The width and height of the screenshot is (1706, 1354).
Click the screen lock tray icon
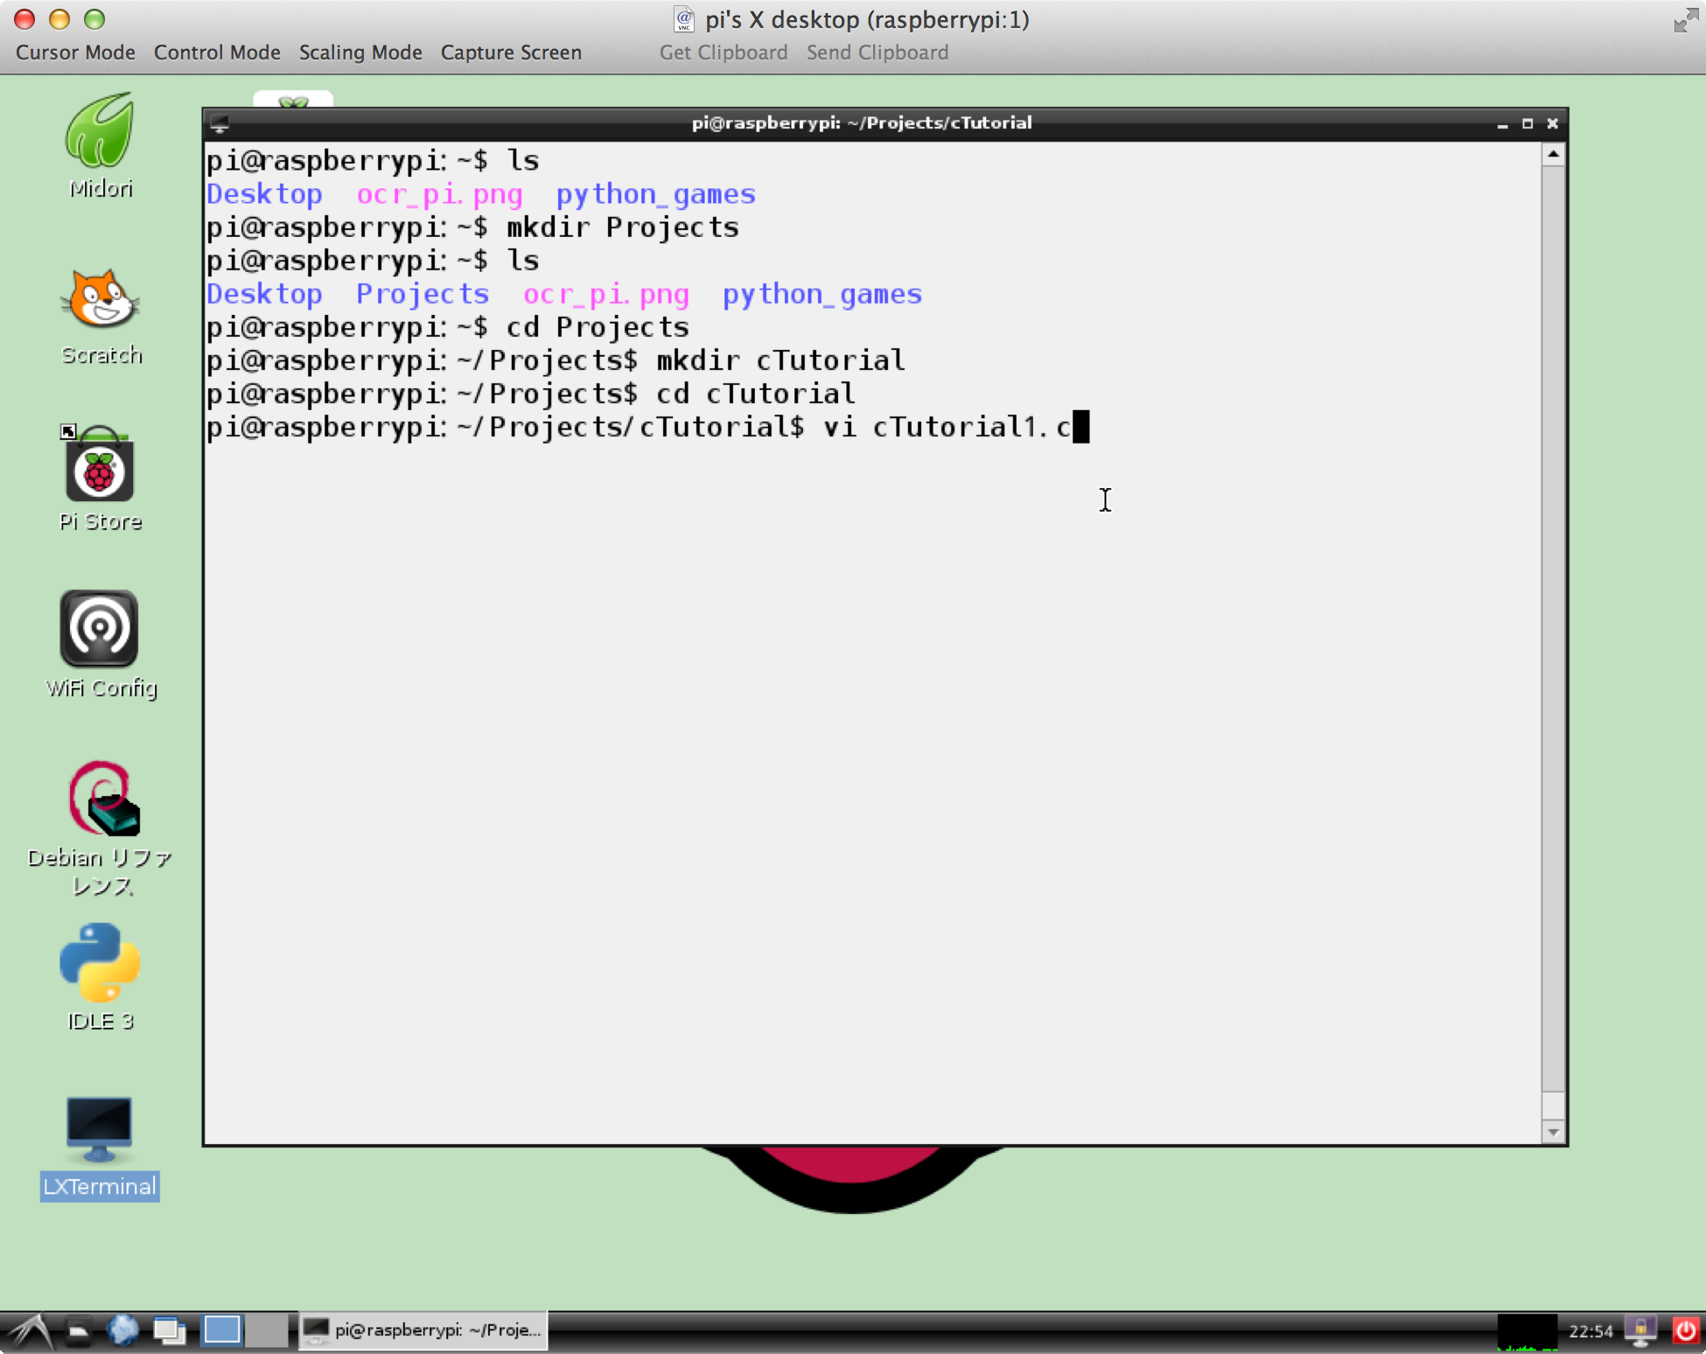click(1640, 1330)
